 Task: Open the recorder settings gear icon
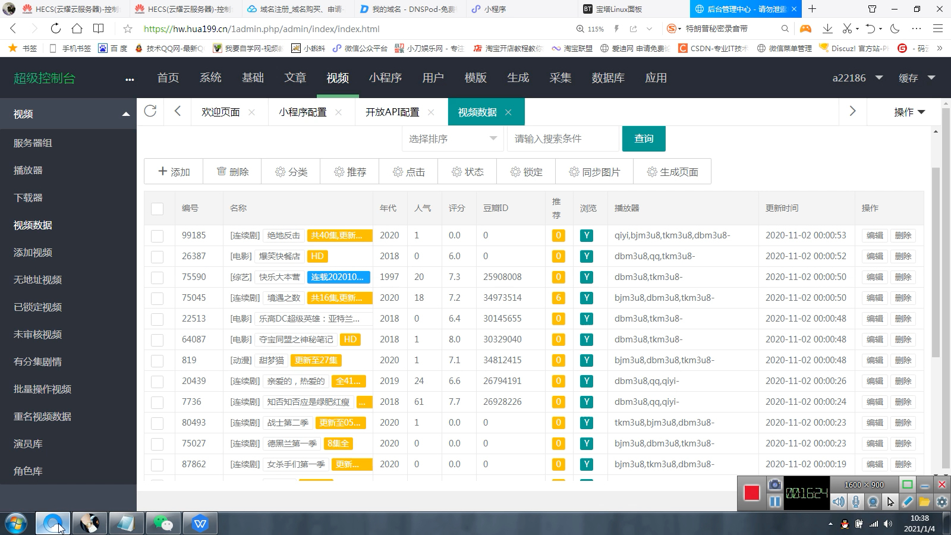pyautogui.click(x=941, y=502)
